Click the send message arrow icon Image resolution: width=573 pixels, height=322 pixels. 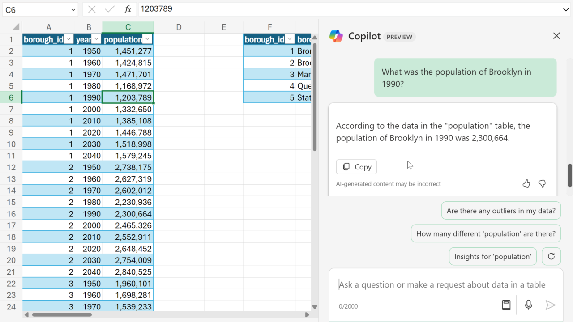click(550, 305)
